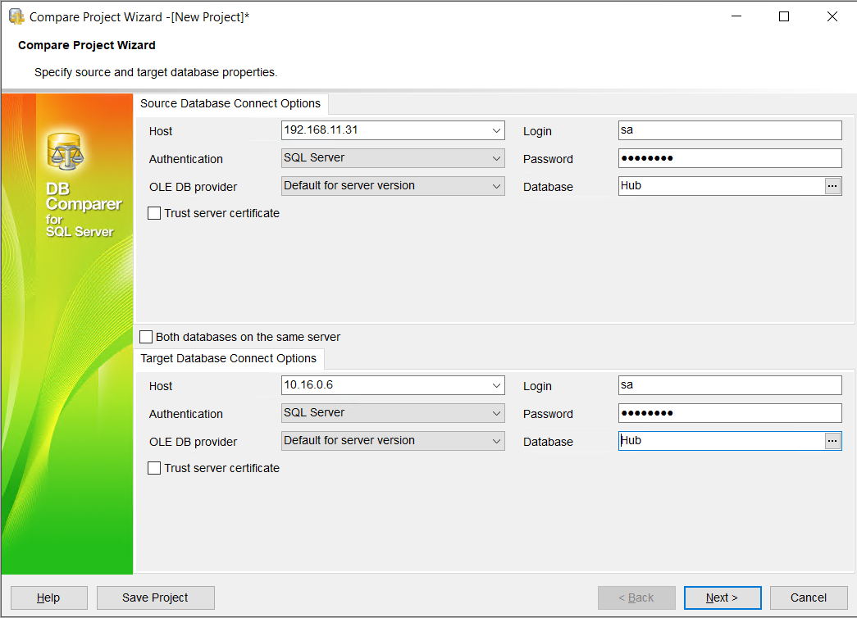Open the source Host dropdown

[496, 130]
